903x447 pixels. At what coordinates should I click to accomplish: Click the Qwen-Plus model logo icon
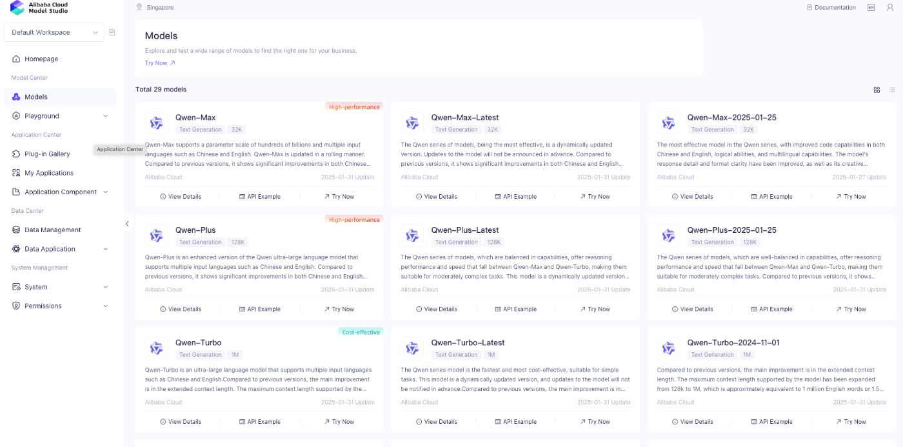tap(156, 235)
